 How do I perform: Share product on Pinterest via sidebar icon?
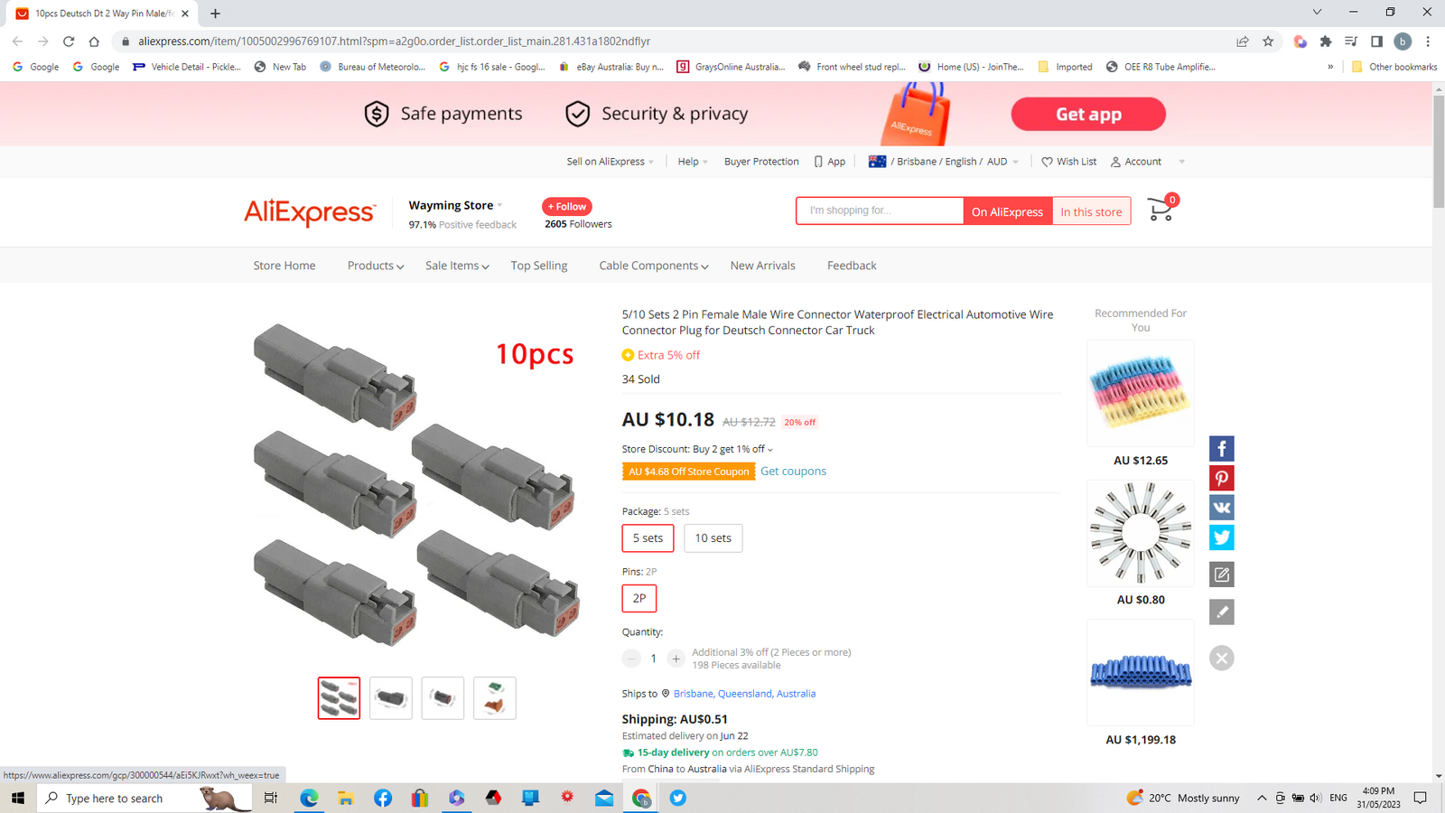coord(1221,478)
